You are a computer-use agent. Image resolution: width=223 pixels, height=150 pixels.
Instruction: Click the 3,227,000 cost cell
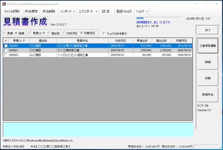(x=142, y=46)
